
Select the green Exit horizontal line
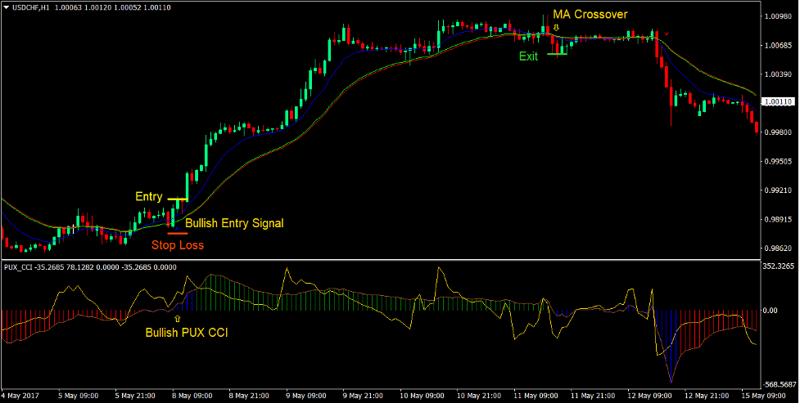click(557, 54)
